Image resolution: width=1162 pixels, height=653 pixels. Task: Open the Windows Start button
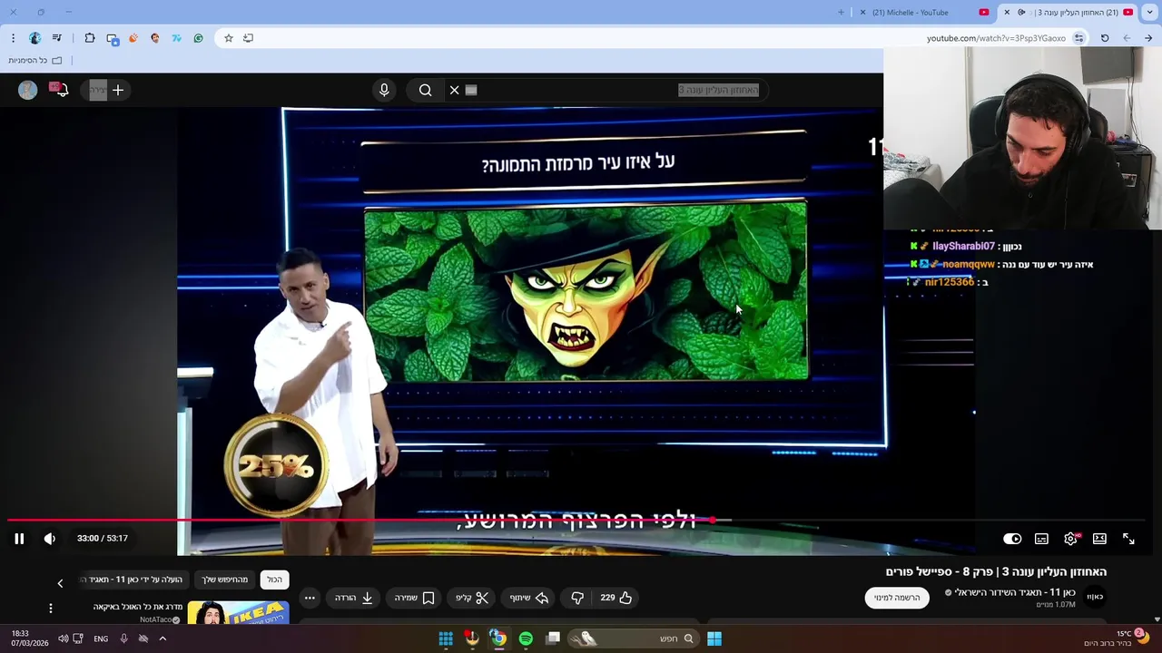[x=714, y=638]
